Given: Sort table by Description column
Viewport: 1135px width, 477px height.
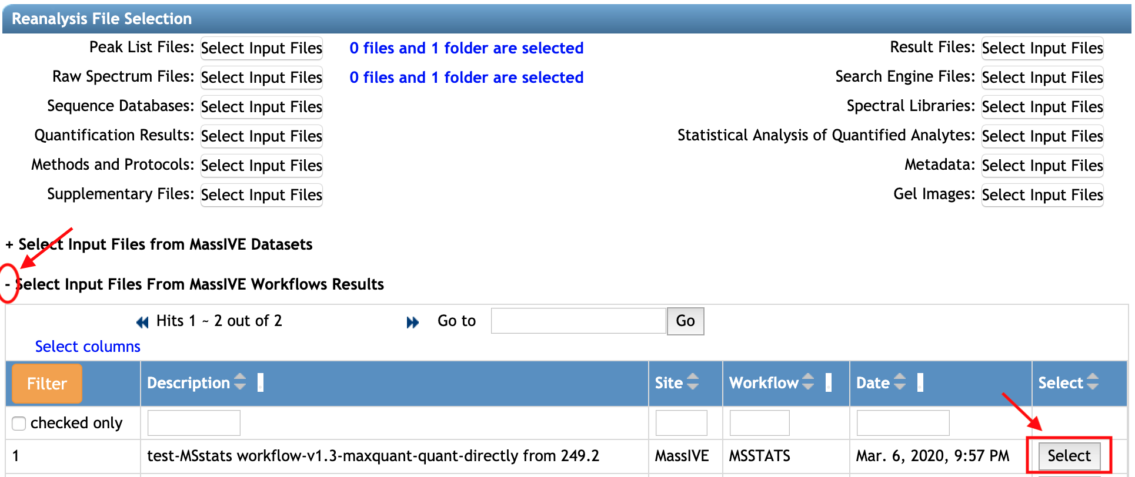Looking at the screenshot, I should click(x=240, y=382).
